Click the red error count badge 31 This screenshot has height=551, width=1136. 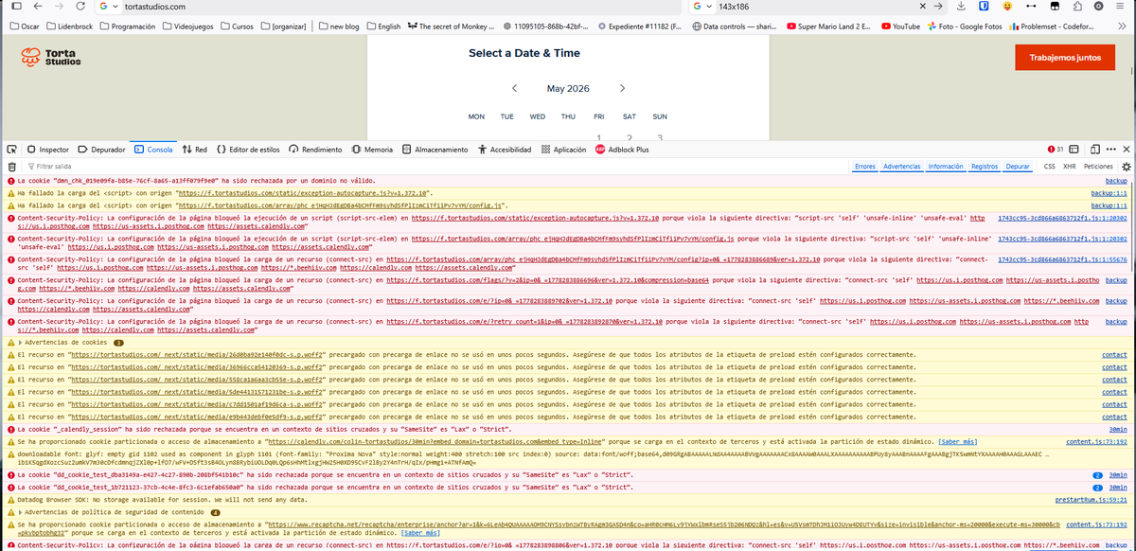tap(1056, 150)
